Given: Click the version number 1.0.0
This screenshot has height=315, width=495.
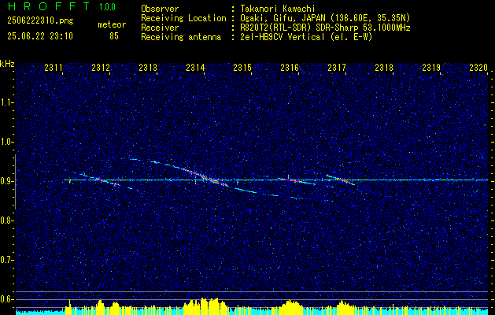Looking at the screenshot, I should click(x=107, y=7).
